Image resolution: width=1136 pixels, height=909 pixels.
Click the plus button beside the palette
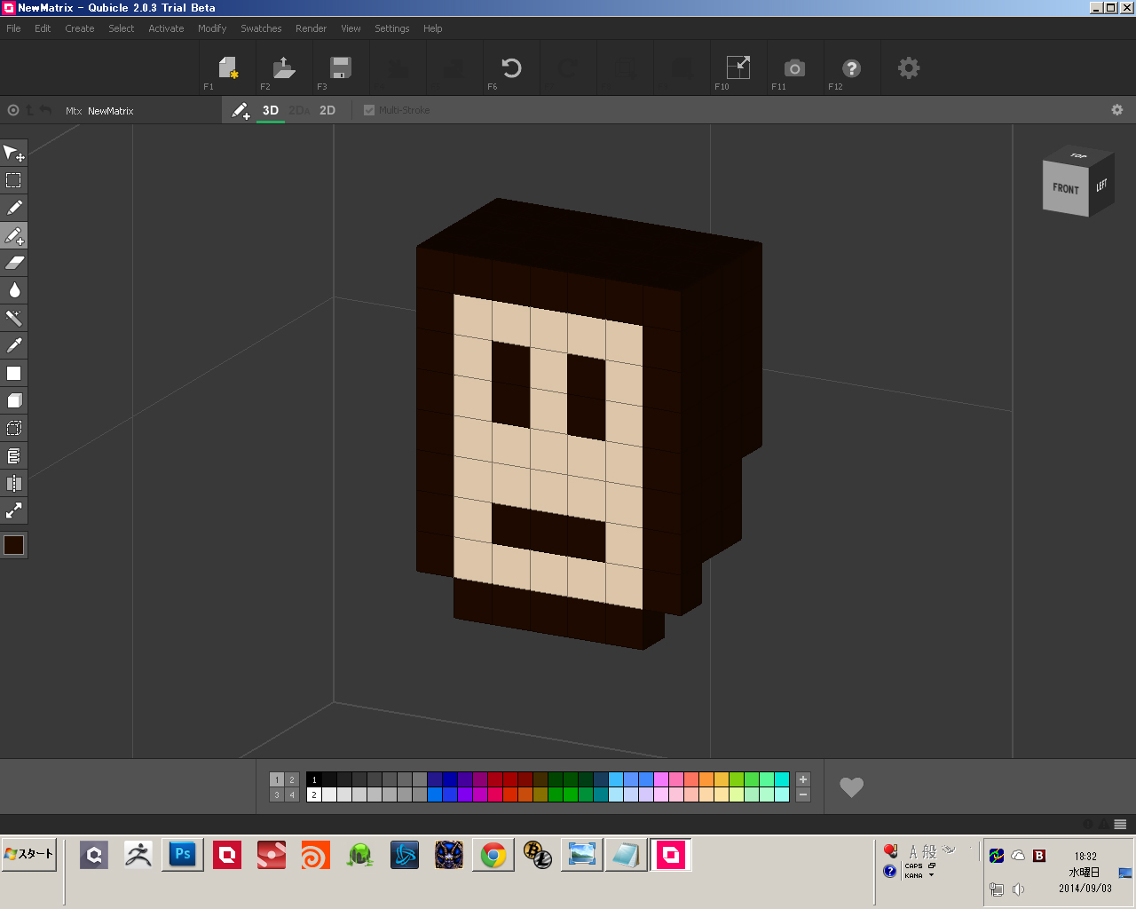pyautogui.click(x=803, y=779)
